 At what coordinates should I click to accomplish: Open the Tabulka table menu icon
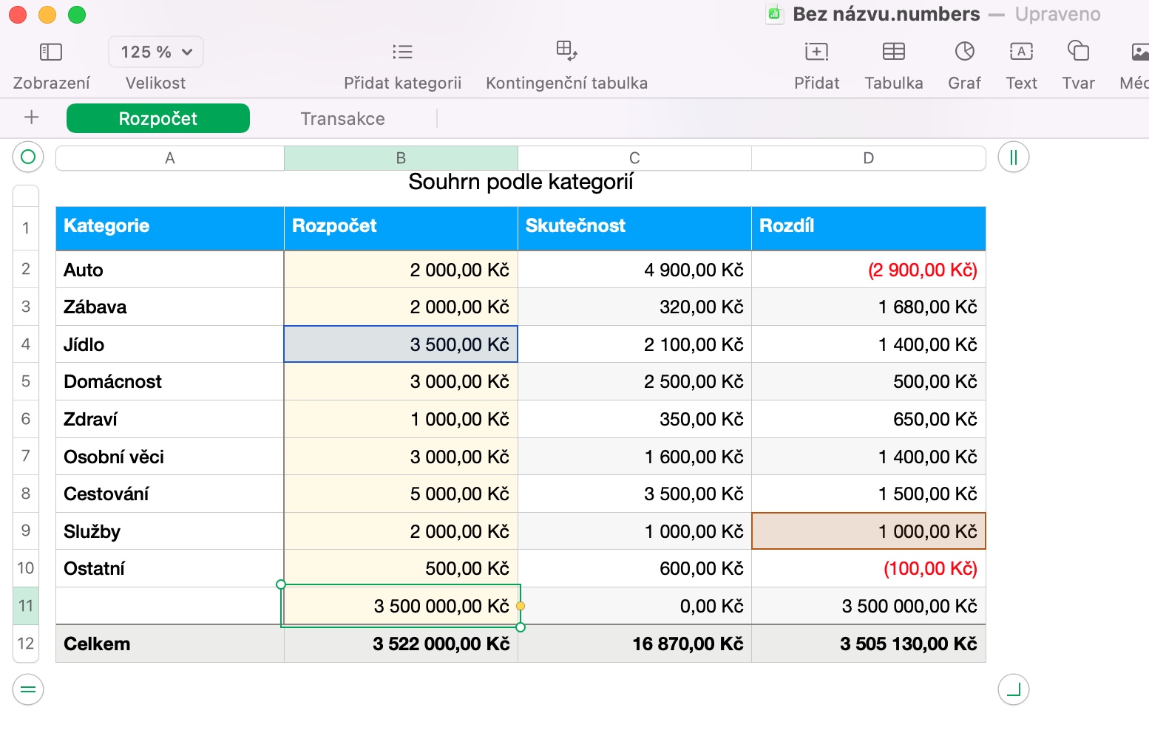tap(894, 51)
